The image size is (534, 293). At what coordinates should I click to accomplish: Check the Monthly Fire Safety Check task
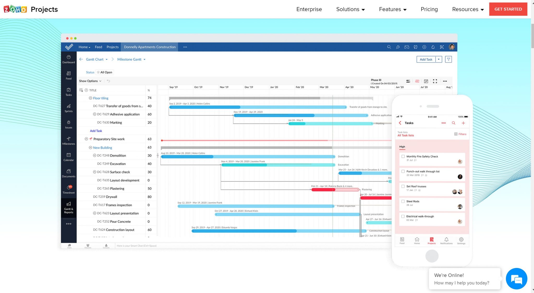click(403, 157)
